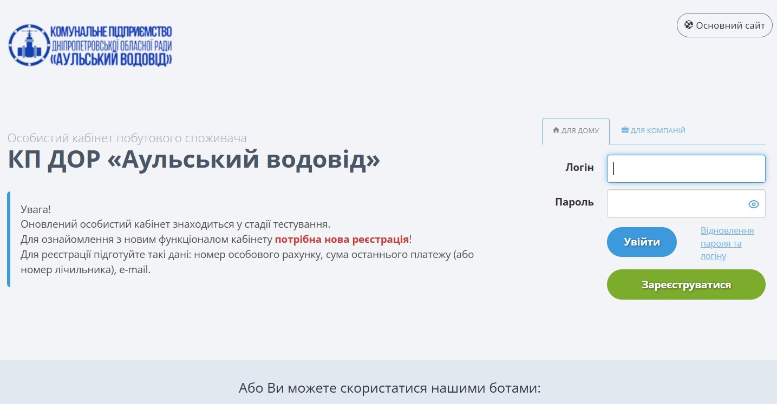Focus the Пароль input field
This screenshot has height=404, width=777.
coord(686,204)
